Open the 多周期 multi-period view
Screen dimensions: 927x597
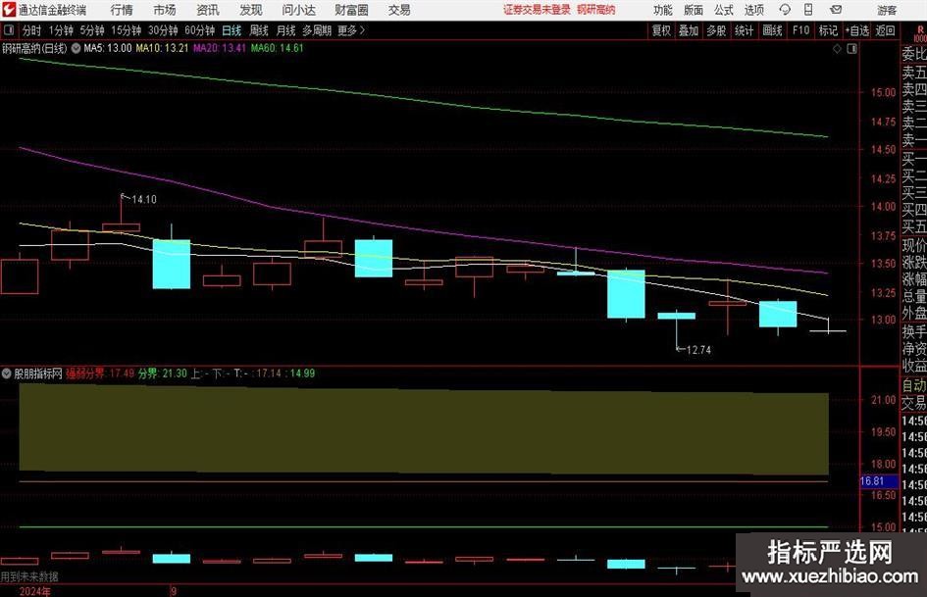click(317, 30)
